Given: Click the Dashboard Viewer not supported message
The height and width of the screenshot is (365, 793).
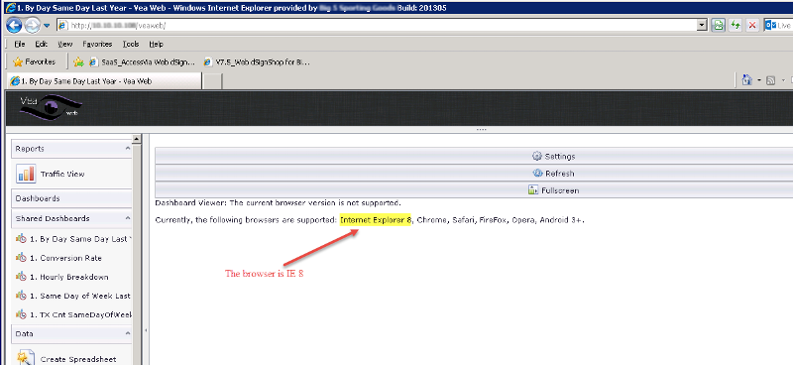Looking at the screenshot, I should click(279, 203).
